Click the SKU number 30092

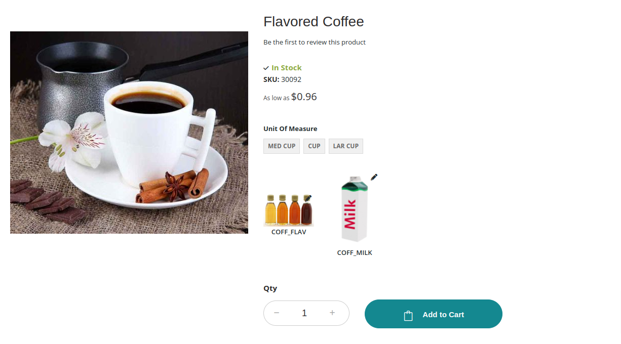[291, 79]
